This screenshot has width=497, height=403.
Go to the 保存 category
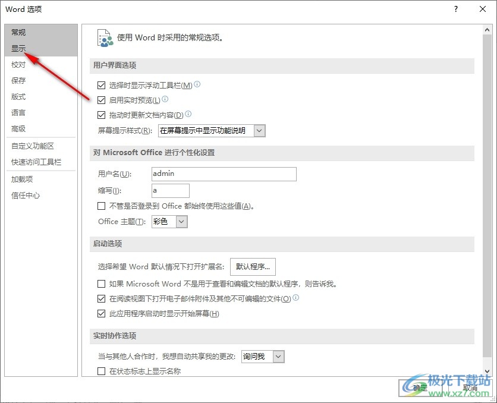pos(41,80)
